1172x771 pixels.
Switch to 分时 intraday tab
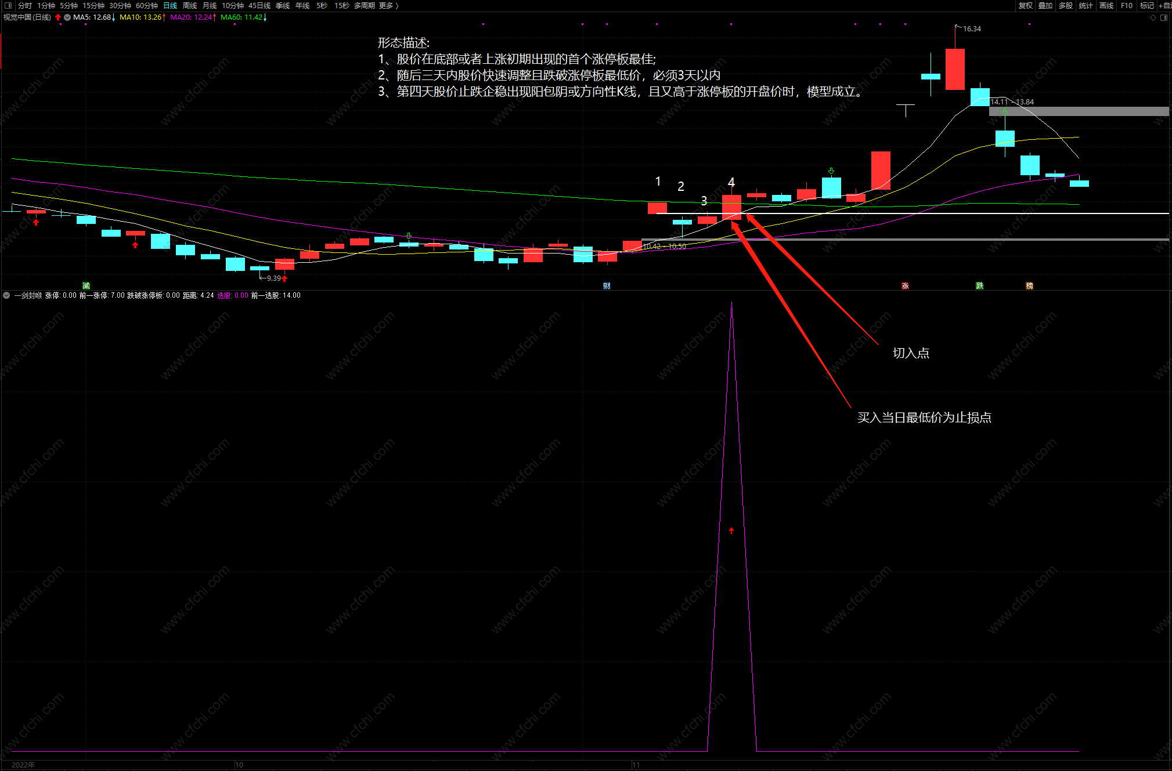coord(25,5)
